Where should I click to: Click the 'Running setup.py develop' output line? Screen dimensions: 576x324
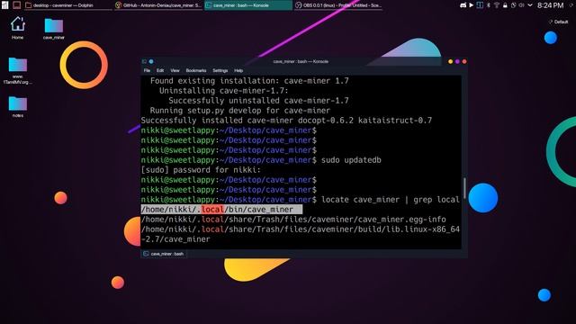coord(240,111)
